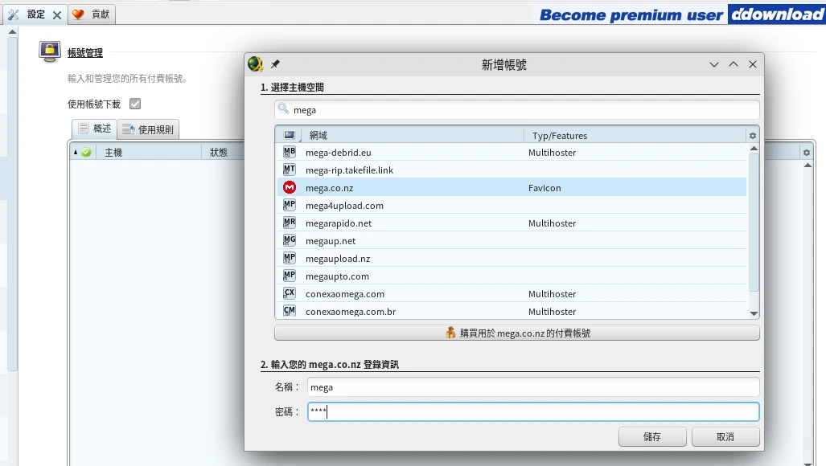Screen dimensions: 826x466
Task: Click the host list vertical scrollbar thumb
Action: pos(754,222)
